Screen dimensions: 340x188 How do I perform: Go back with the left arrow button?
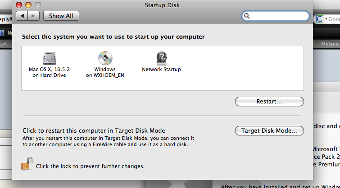[x=22, y=16]
